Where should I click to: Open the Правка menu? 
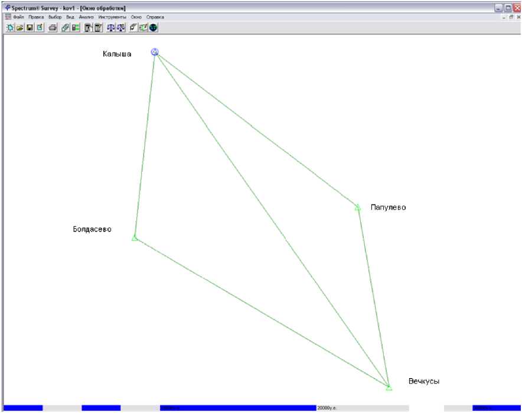point(36,17)
